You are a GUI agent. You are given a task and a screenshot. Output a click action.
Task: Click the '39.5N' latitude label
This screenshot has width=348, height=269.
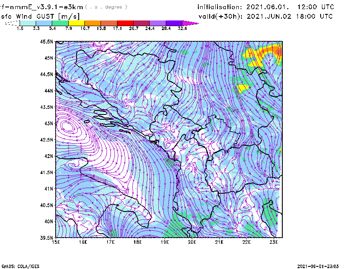pyautogui.click(x=47, y=238)
